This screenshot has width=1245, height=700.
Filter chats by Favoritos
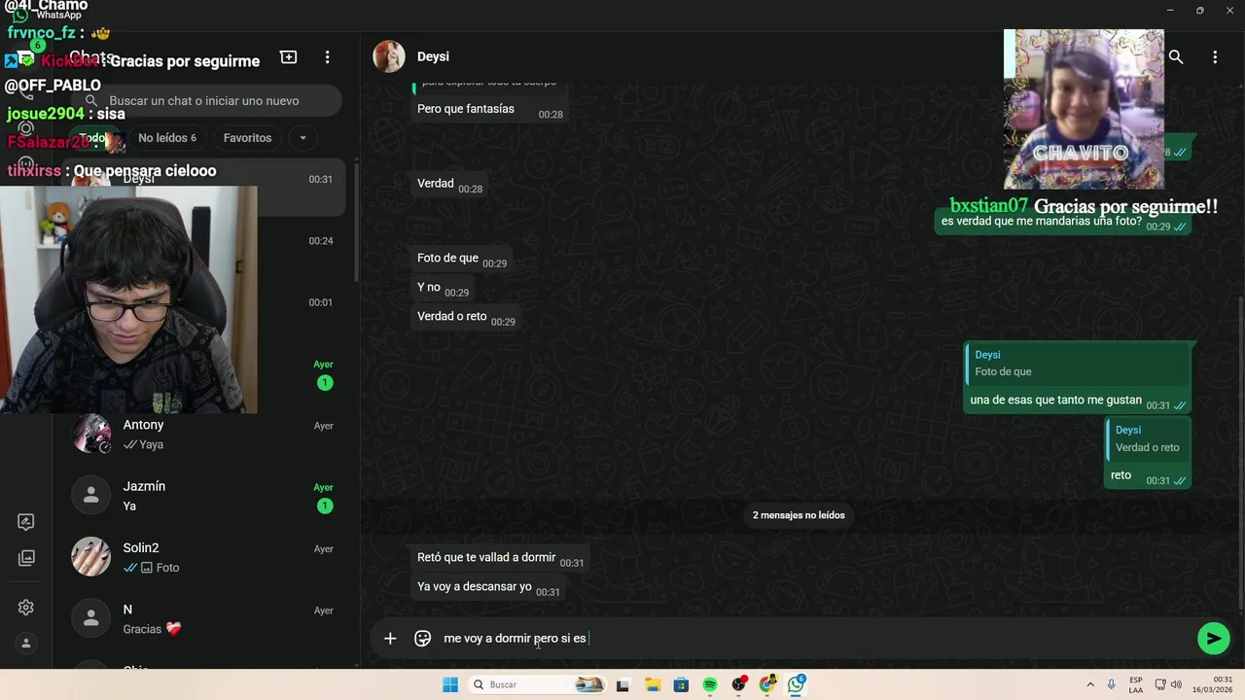point(247,138)
